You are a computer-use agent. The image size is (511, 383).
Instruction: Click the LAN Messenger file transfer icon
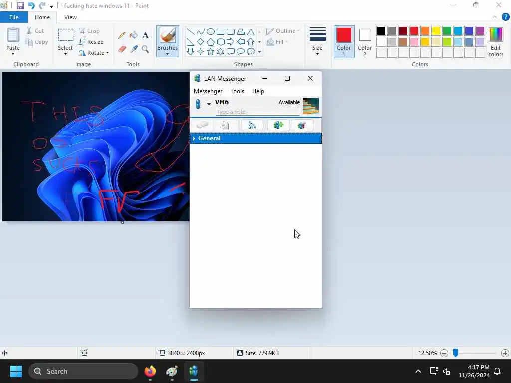coord(225,125)
